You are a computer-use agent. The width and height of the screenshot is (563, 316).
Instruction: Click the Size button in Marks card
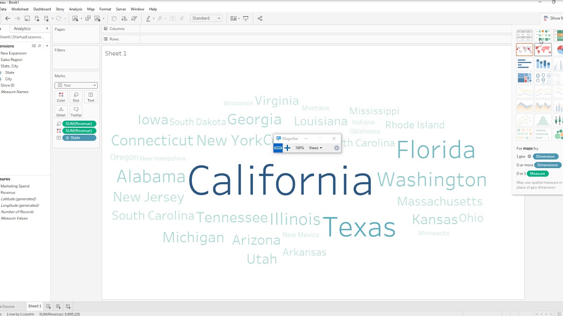(76, 97)
